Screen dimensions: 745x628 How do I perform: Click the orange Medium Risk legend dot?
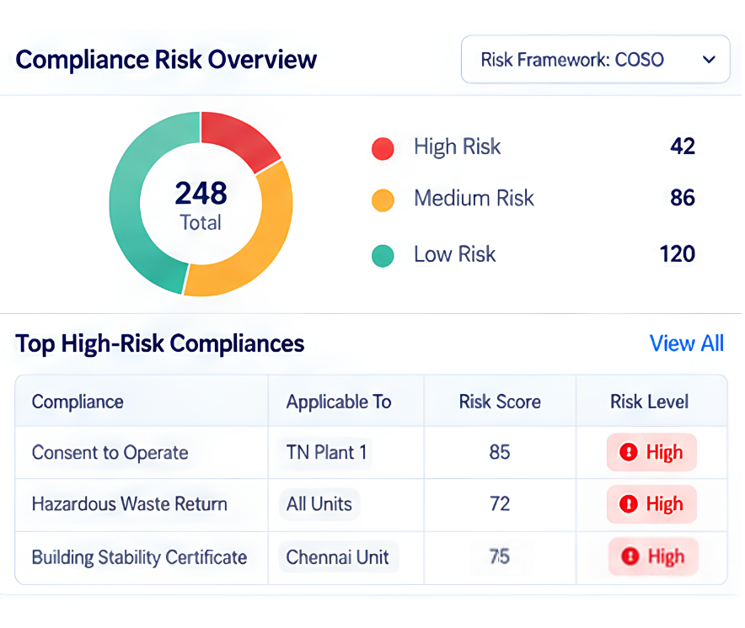(x=383, y=200)
